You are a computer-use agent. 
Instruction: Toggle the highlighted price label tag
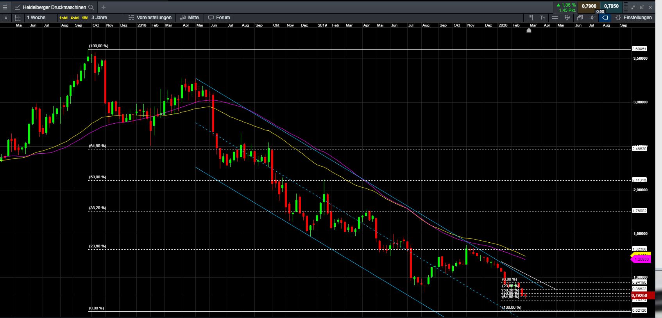pyautogui.click(x=605, y=18)
